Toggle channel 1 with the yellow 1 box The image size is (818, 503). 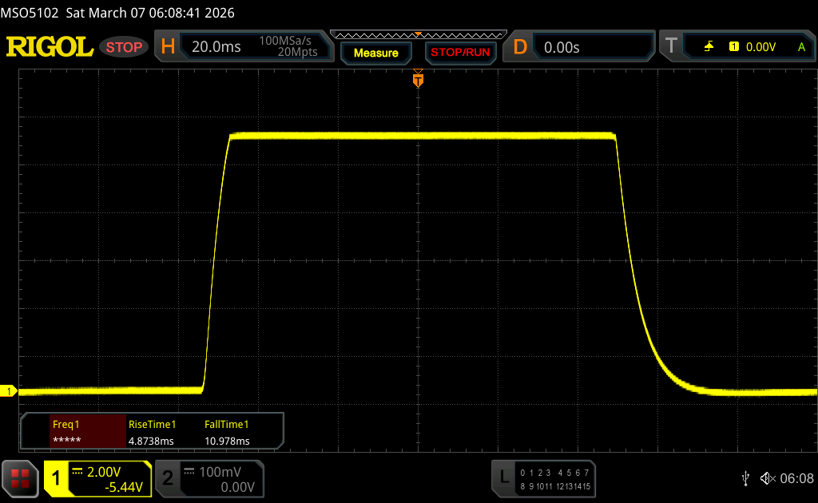(57, 478)
